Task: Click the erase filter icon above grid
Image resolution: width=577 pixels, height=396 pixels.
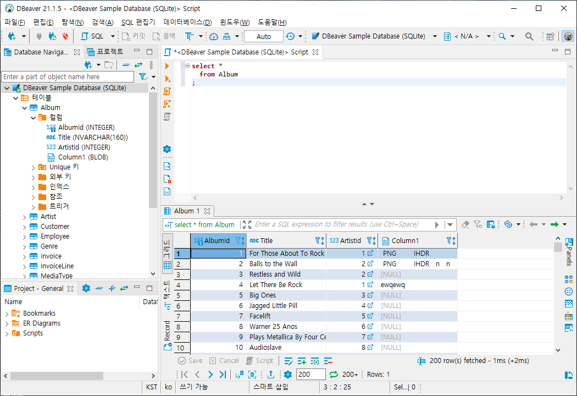Action: point(465,224)
